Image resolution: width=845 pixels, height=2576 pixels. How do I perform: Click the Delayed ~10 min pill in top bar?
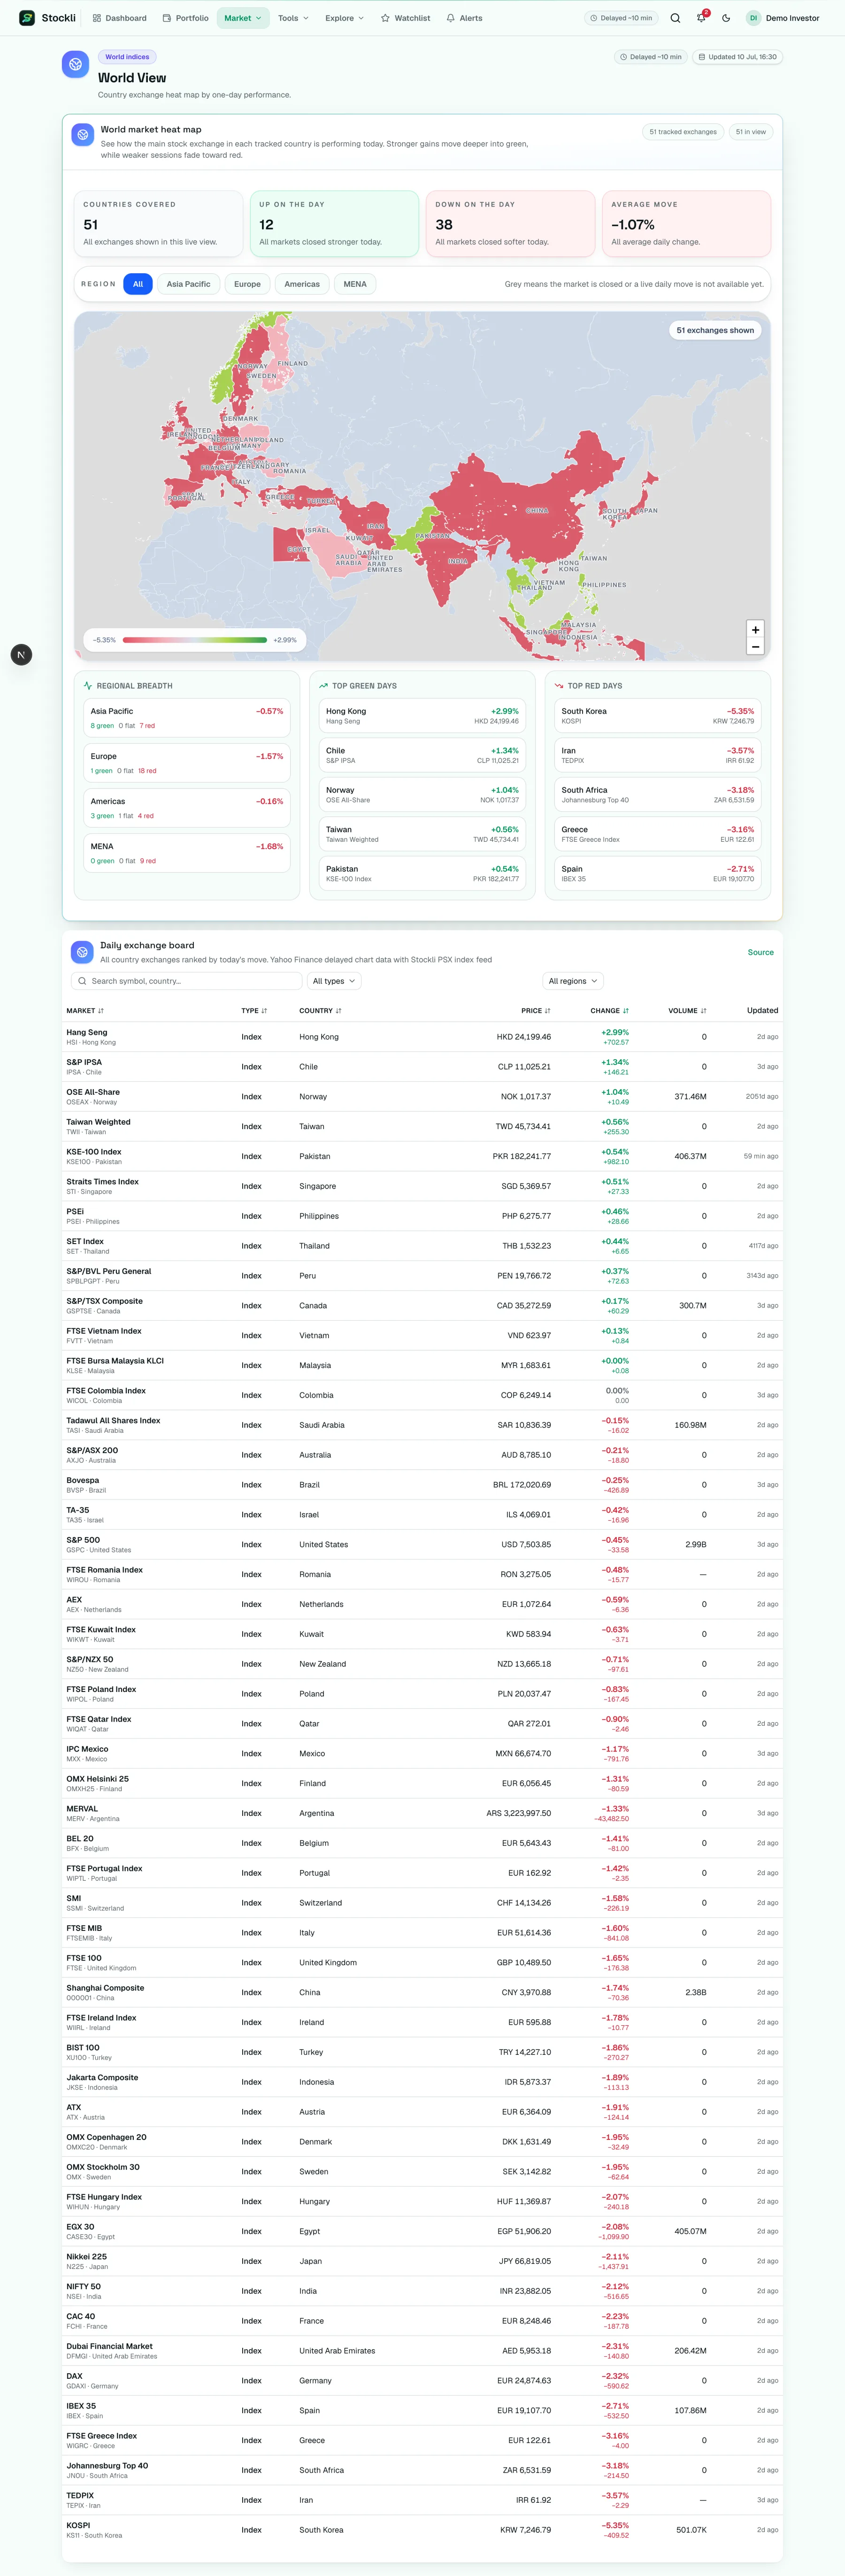621,18
